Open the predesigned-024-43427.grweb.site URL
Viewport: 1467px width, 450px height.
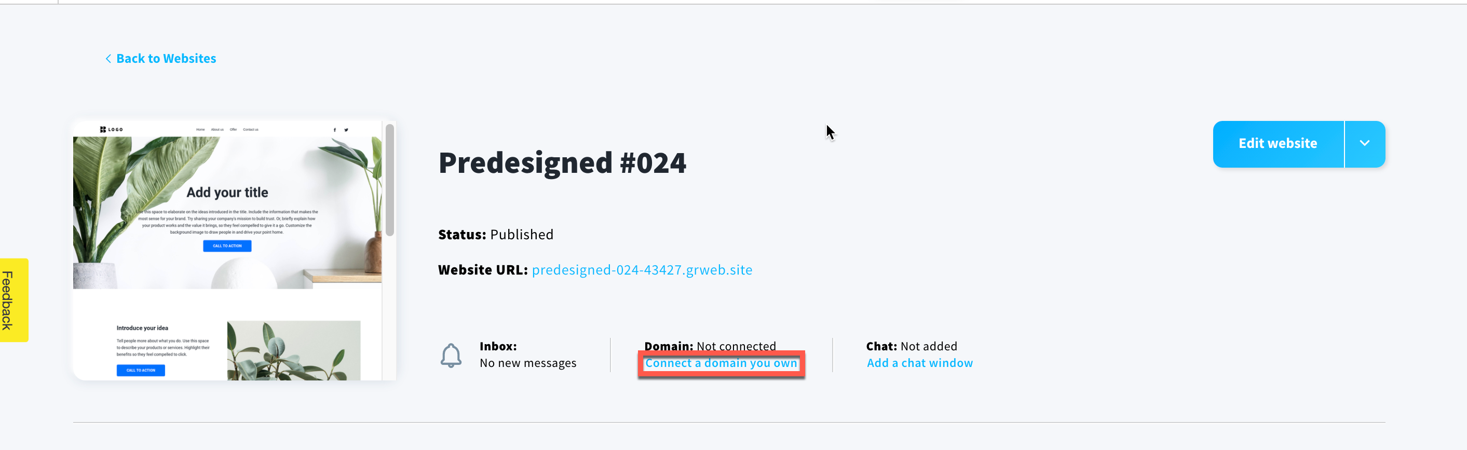(642, 269)
